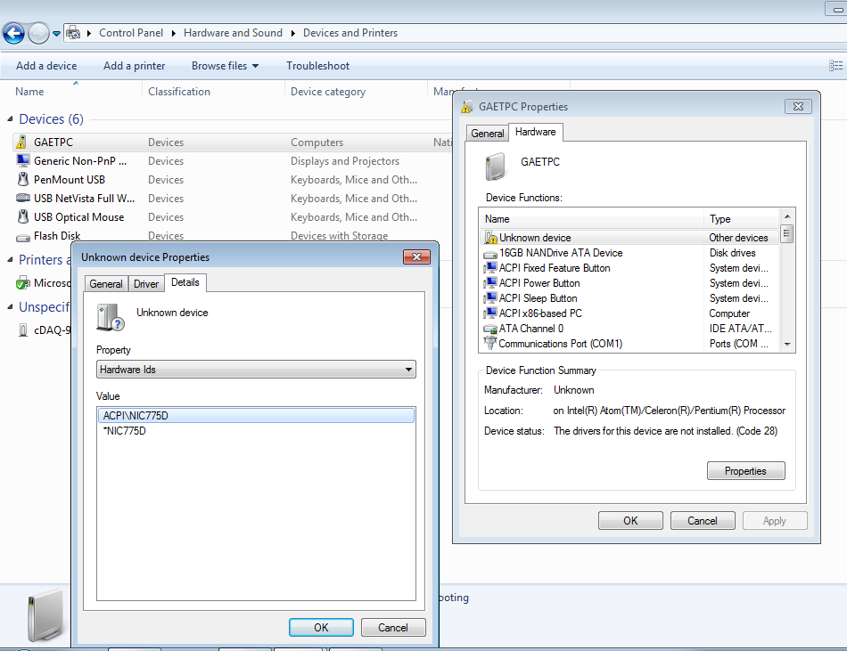
Task: Click the Unknown device warning icon in Device Functions
Action: (490, 237)
